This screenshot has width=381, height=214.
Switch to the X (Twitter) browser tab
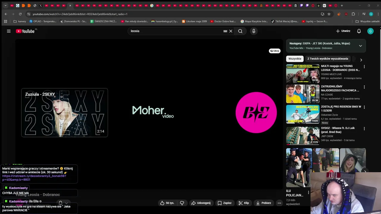(40, 5)
